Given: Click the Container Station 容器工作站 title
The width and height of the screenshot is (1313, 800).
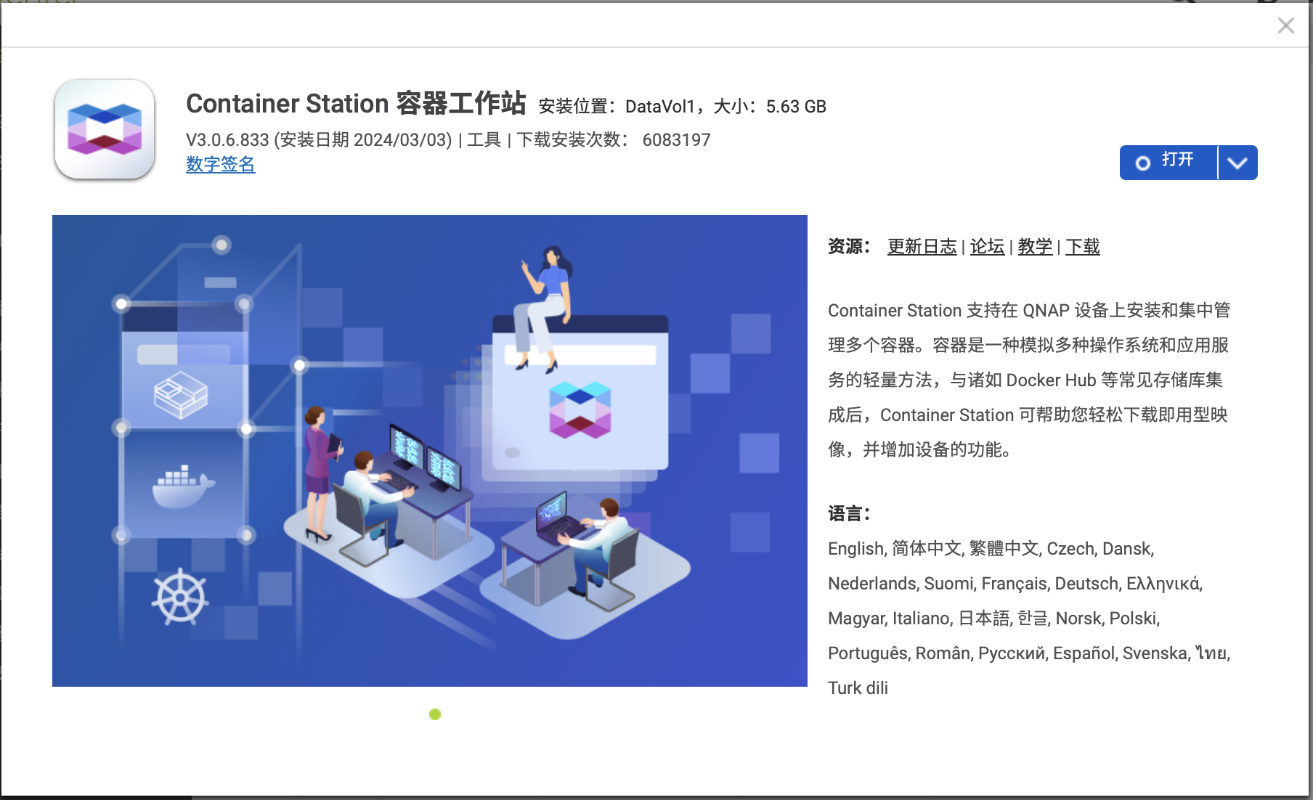Looking at the screenshot, I should pyautogui.click(x=356, y=104).
